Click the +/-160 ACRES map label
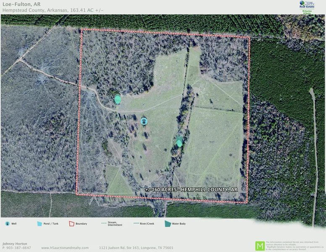Screen dimensions: 326x252 pos(191,190)
